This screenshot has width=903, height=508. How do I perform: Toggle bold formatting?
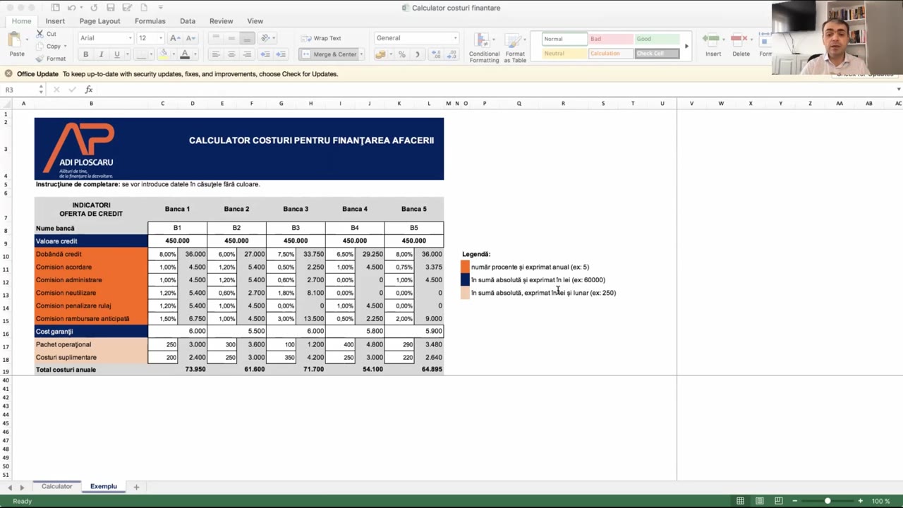pos(85,54)
